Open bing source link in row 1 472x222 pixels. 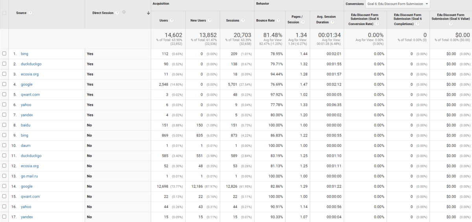pyautogui.click(x=24, y=54)
